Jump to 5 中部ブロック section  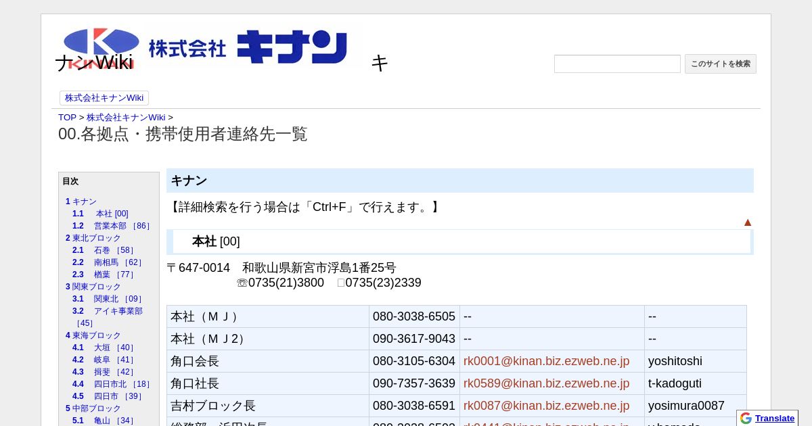93,408
